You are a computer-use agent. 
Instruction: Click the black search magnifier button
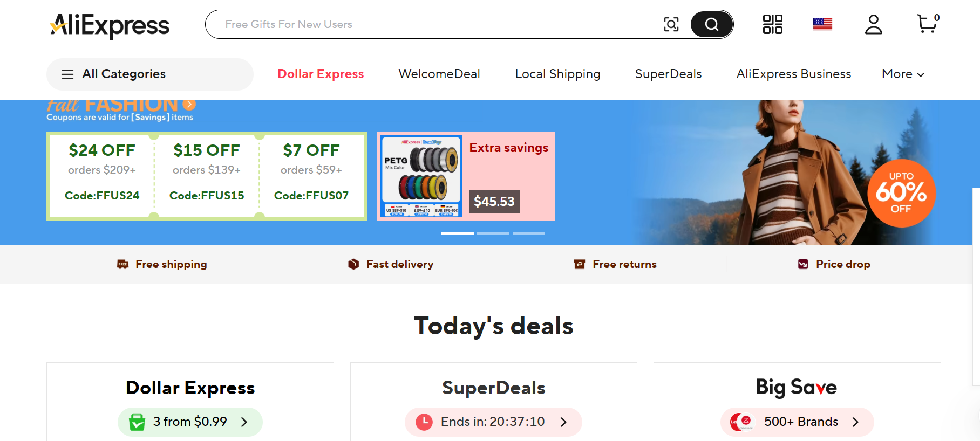(x=711, y=24)
